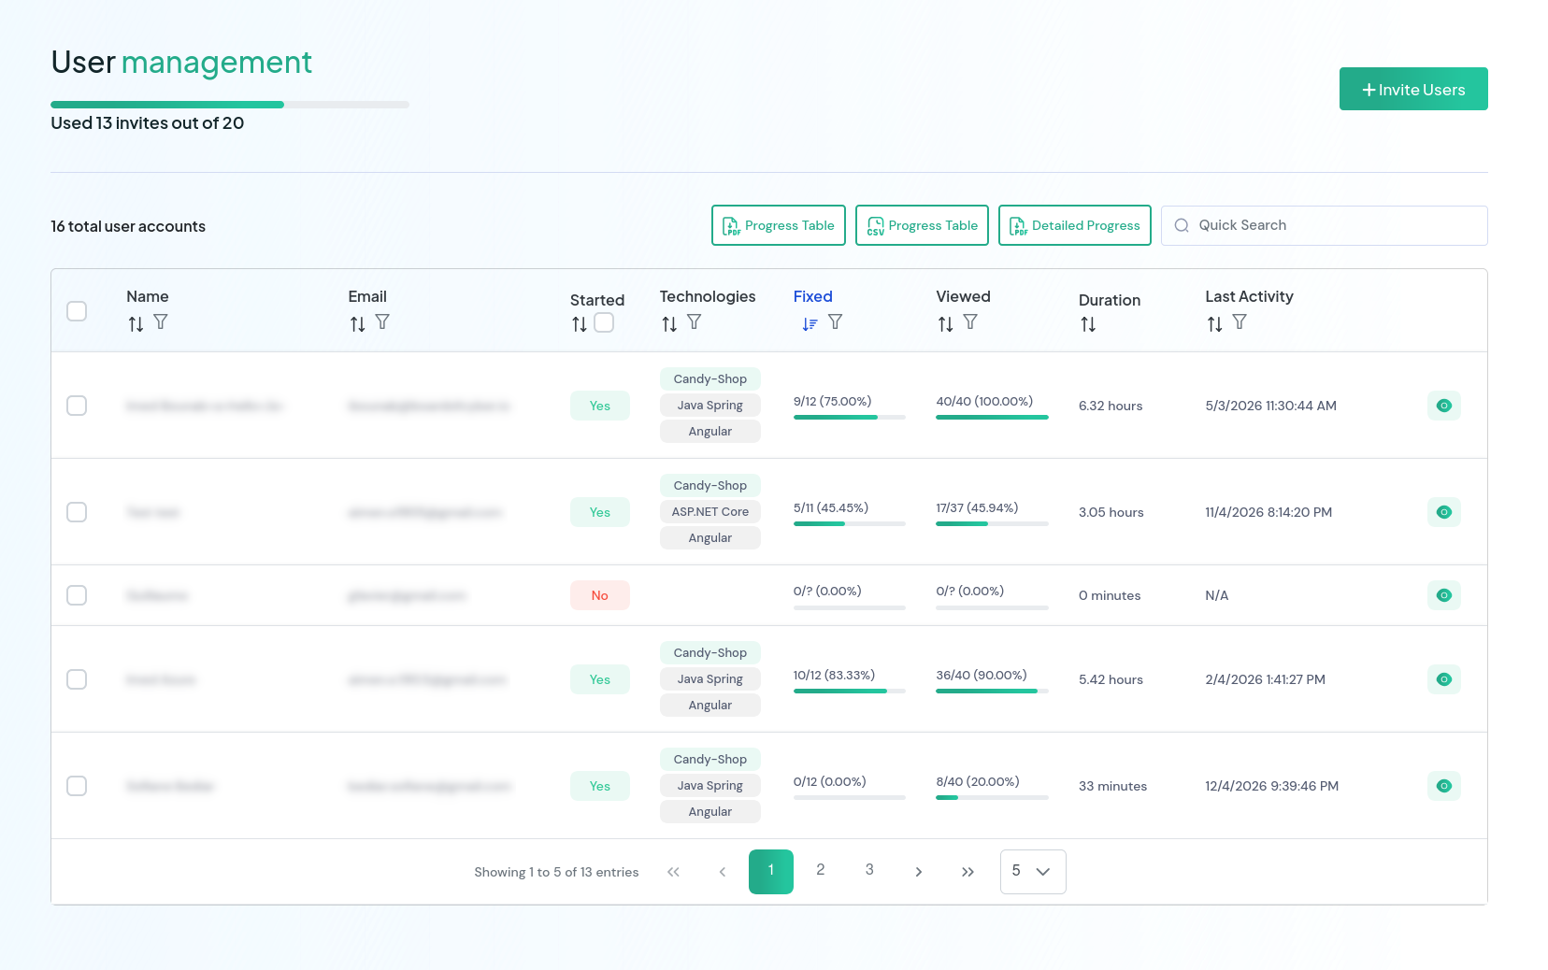Toggle Fixed column sort order

click(810, 323)
